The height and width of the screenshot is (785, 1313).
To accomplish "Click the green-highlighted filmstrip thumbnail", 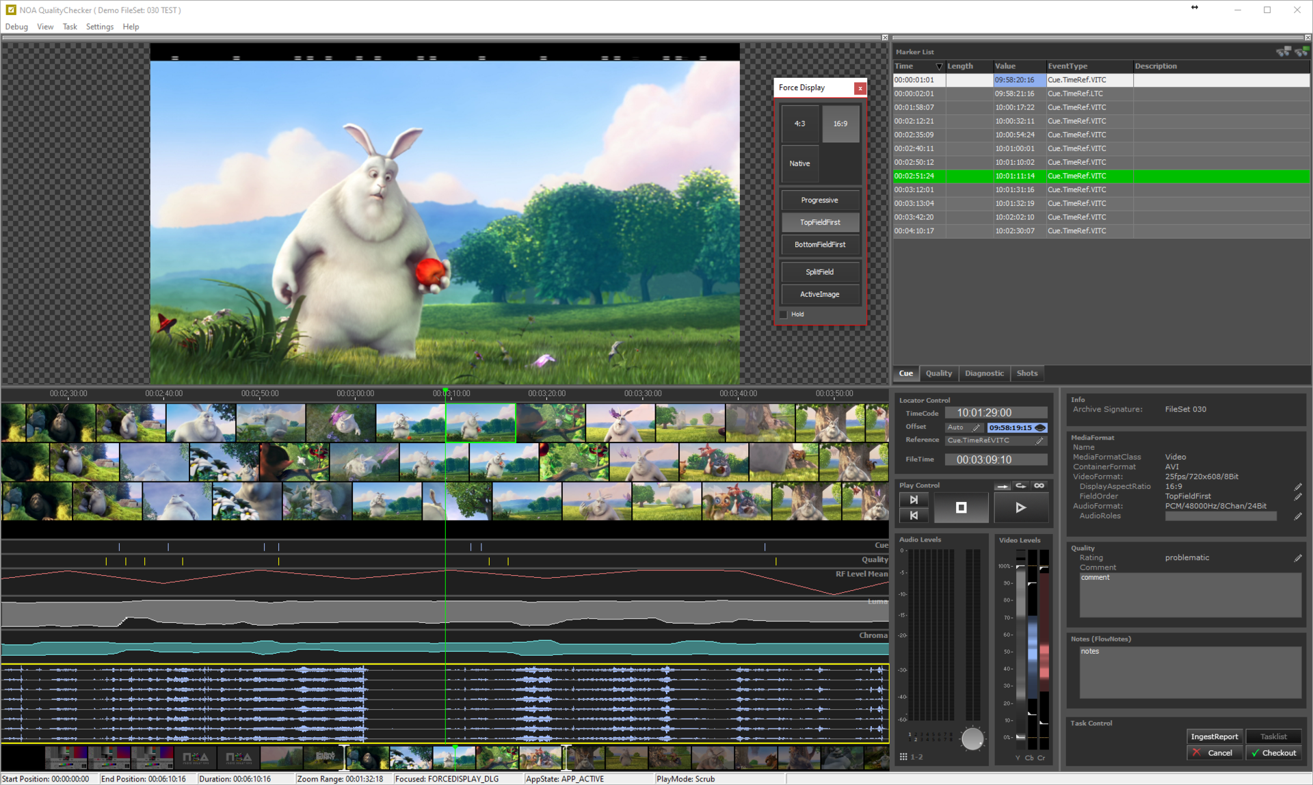I will click(481, 423).
